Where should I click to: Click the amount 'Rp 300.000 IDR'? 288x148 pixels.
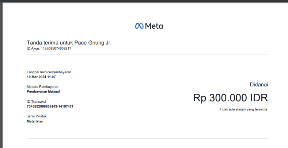click(x=230, y=98)
